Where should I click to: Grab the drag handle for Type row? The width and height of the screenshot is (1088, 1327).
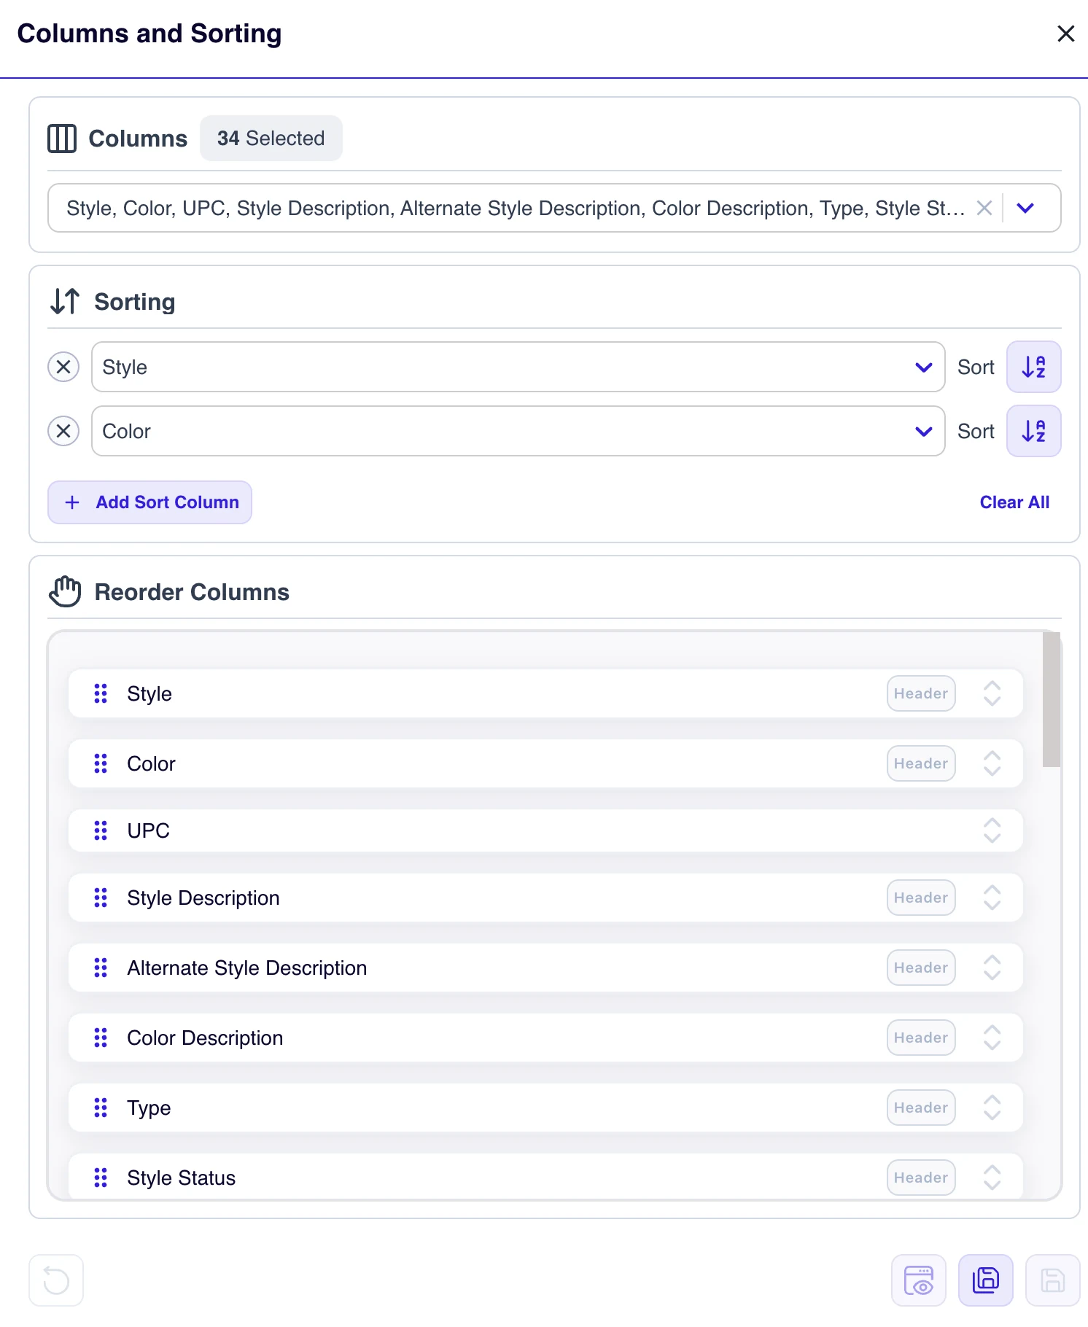[x=101, y=1108]
